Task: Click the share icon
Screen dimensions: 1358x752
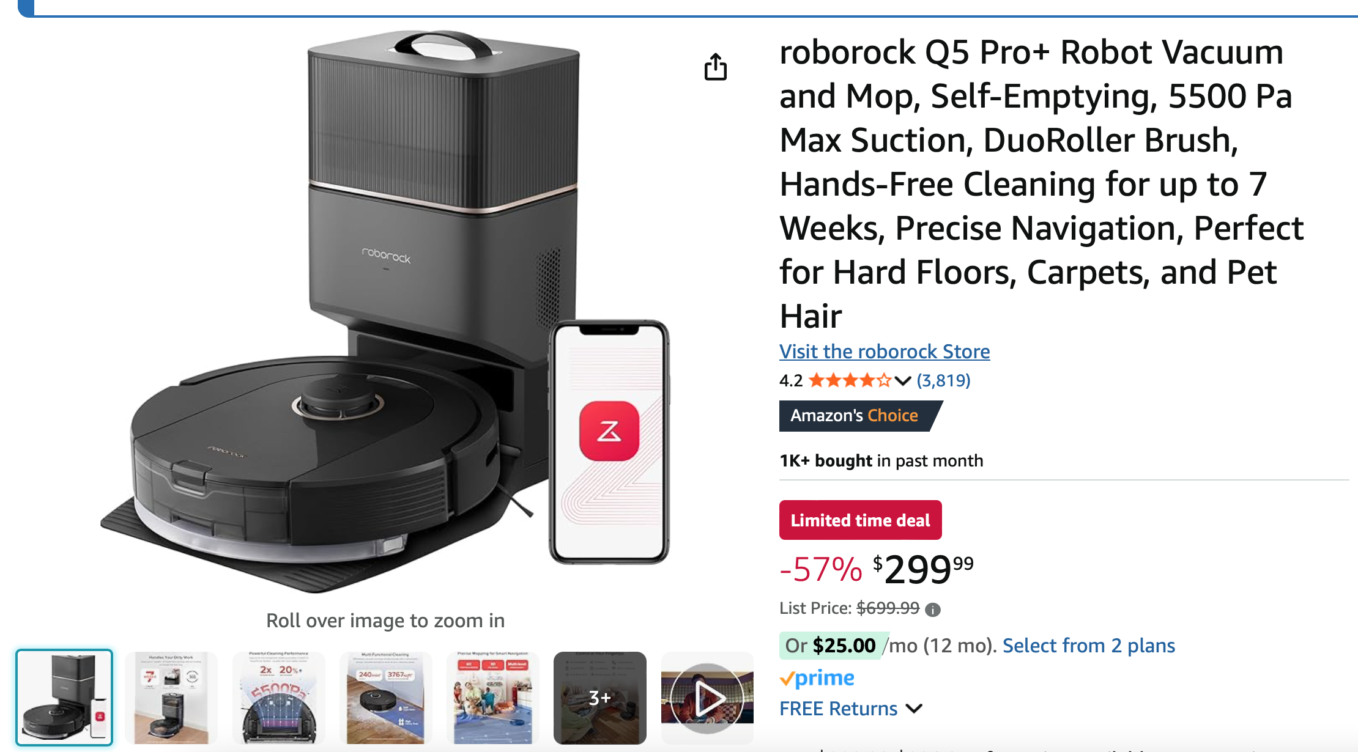Action: (x=716, y=68)
